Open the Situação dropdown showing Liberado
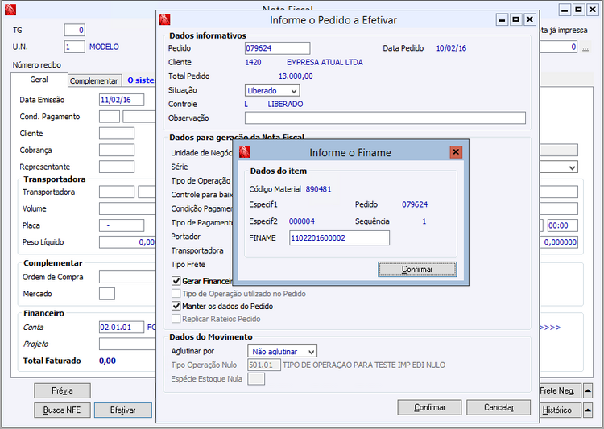This screenshot has height=429, width=604. 294,91
